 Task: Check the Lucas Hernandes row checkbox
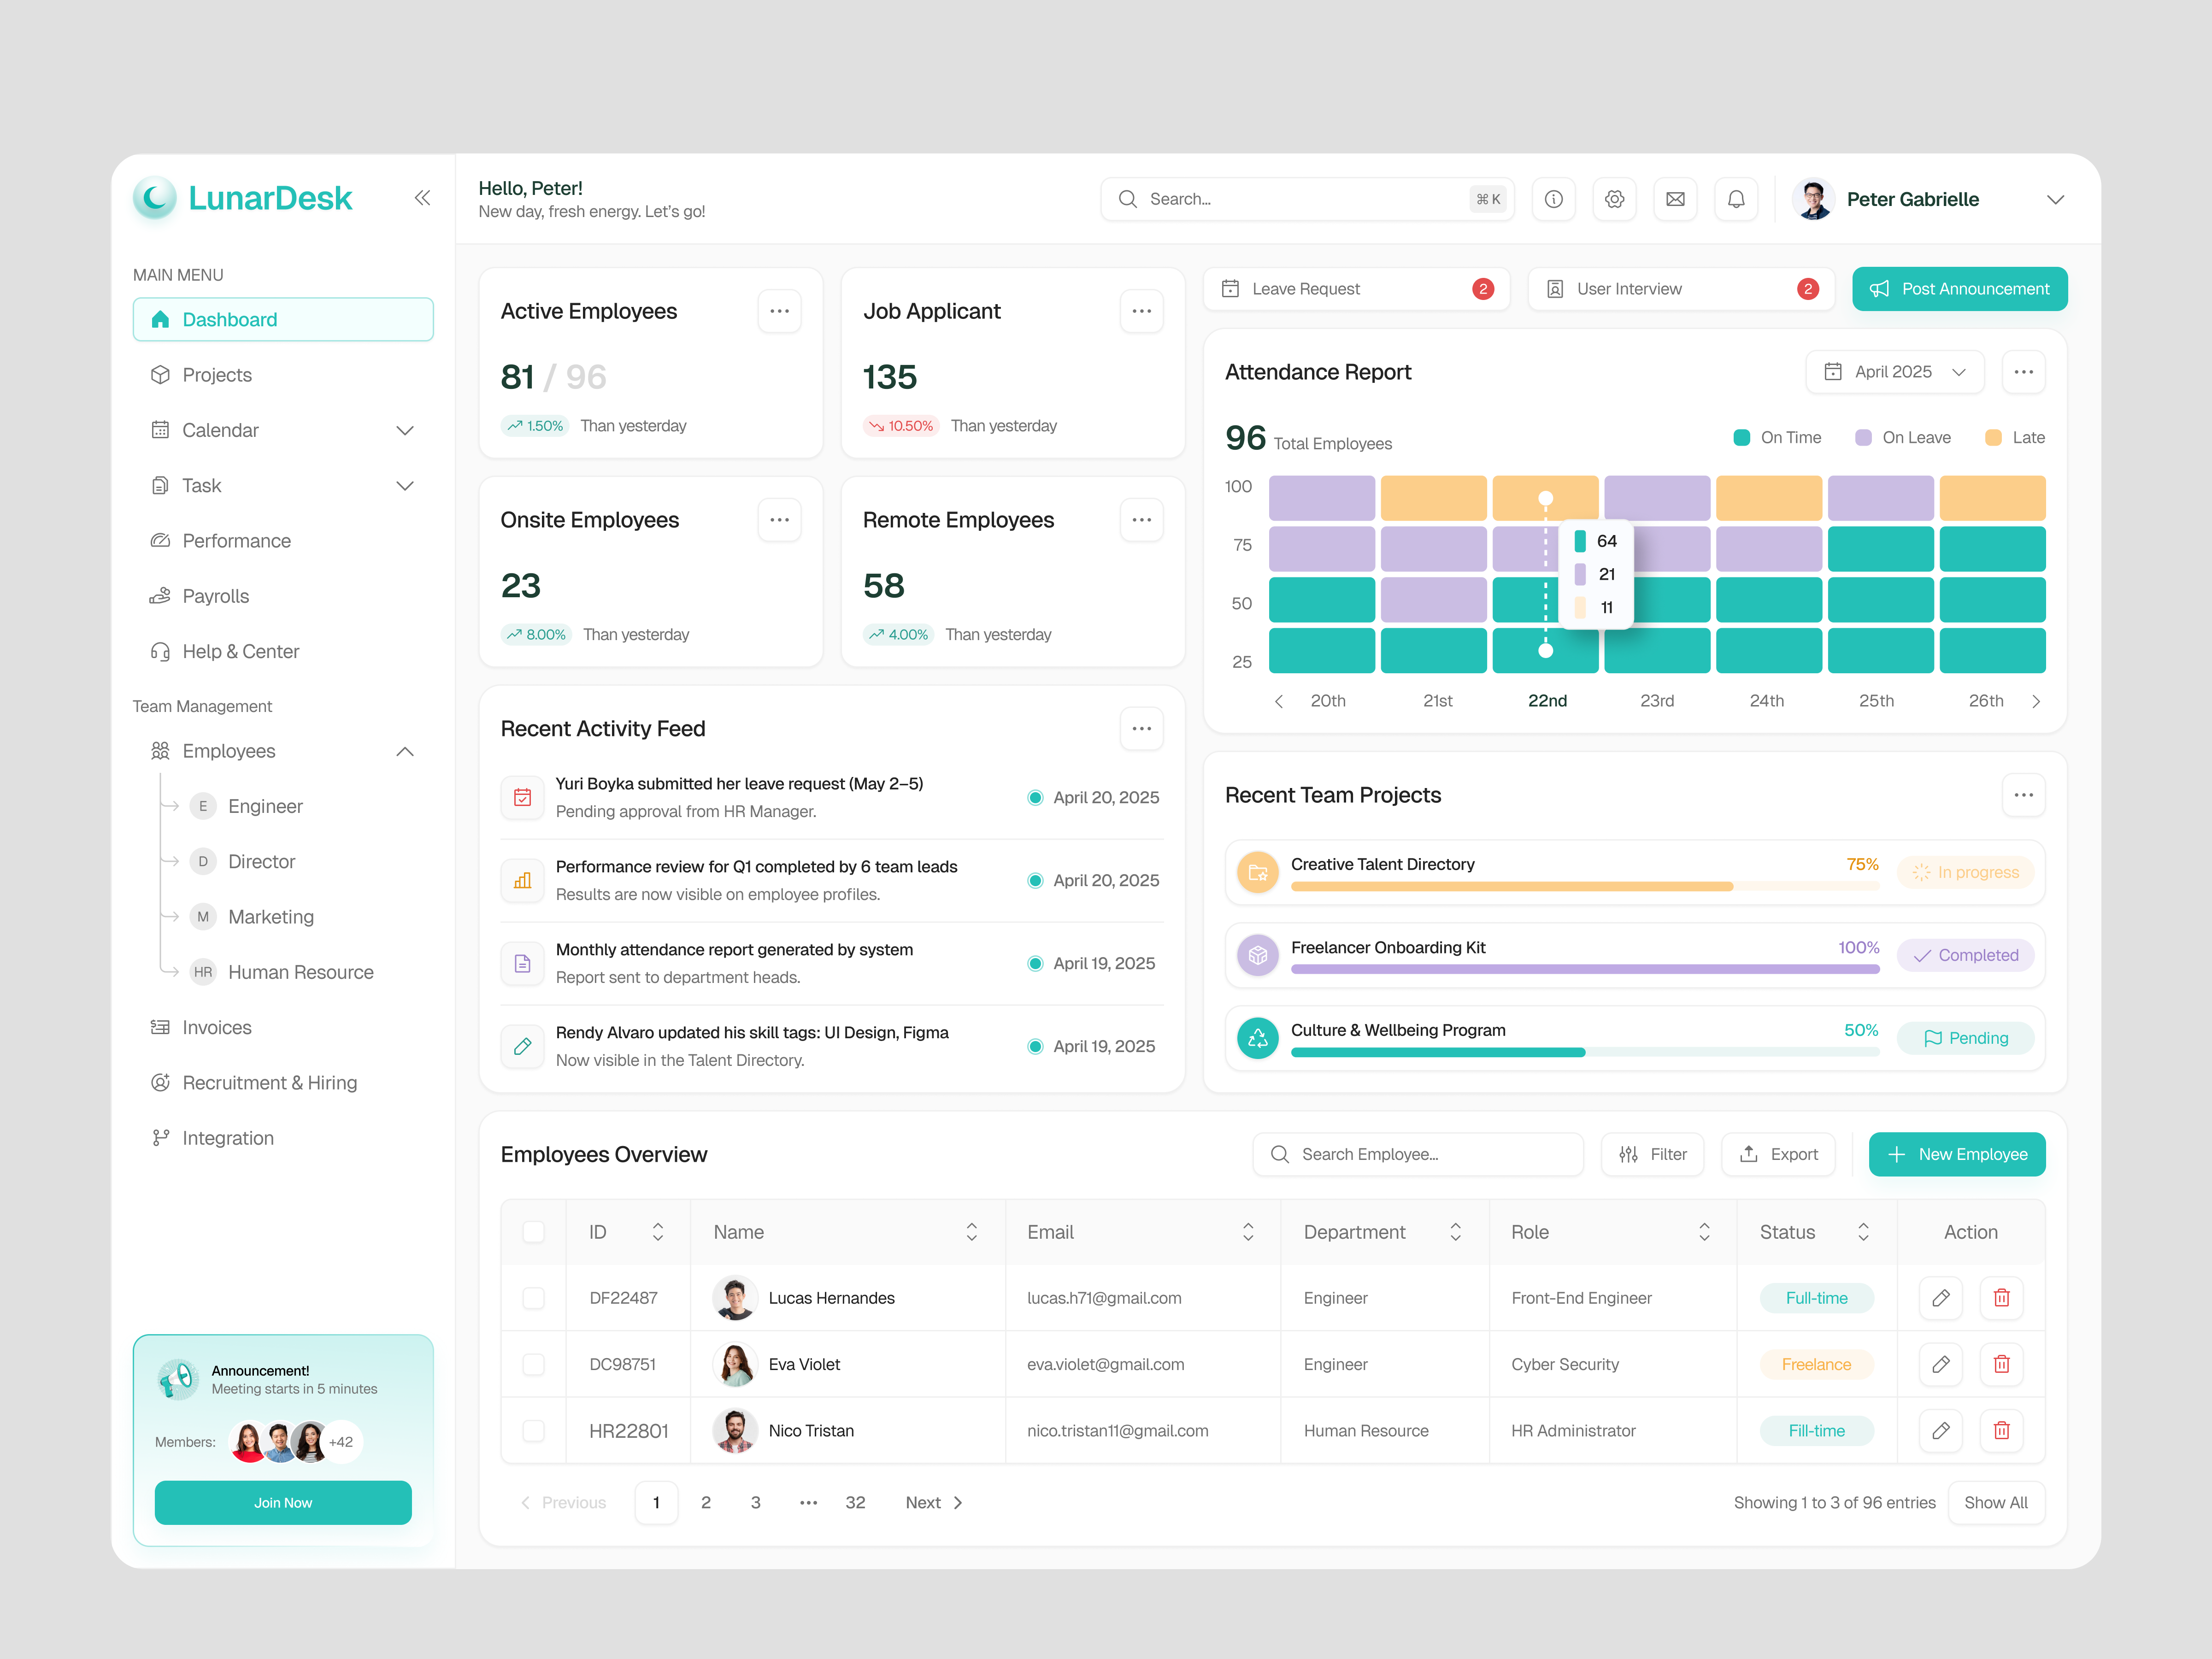coord(533,1298)
